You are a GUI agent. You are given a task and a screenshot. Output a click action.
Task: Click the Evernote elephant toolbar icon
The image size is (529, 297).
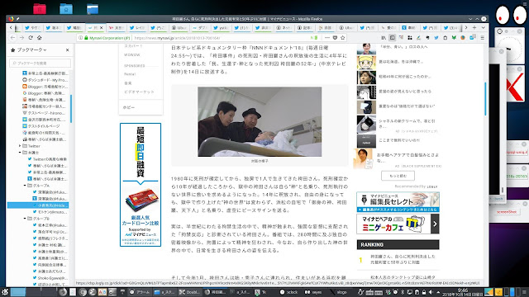(x=427, y=38)
